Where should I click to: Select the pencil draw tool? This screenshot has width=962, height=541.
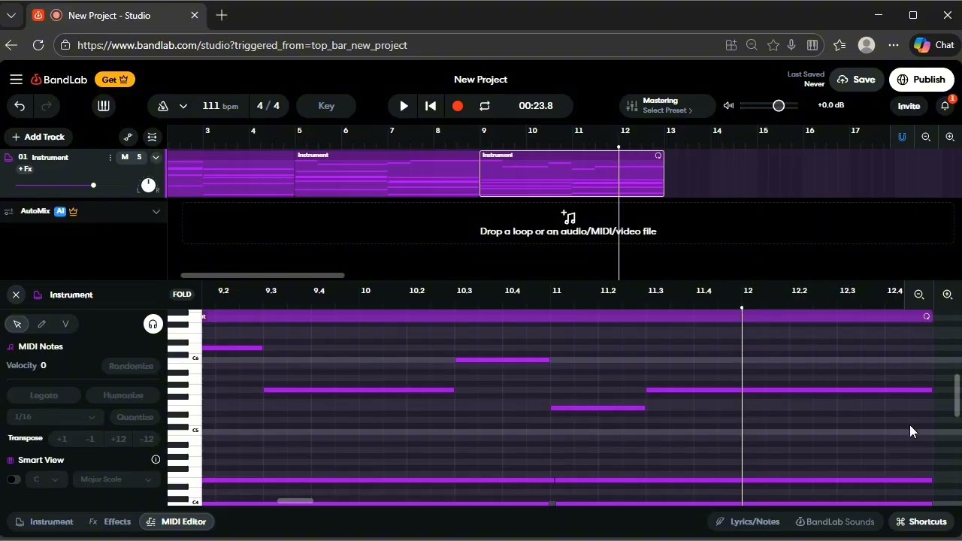tap(41, 324)
